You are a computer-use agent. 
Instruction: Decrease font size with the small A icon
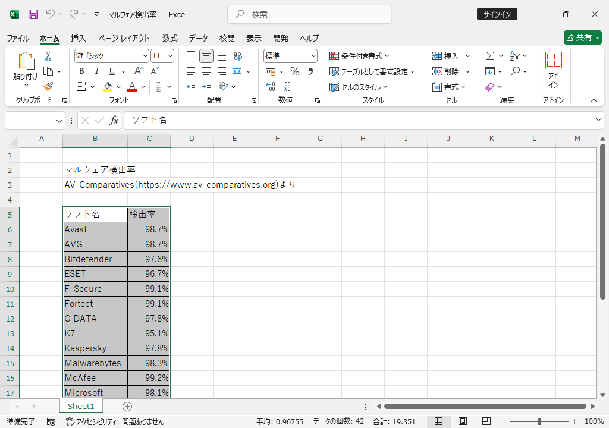pyautogui.click(x=155, y=71)
